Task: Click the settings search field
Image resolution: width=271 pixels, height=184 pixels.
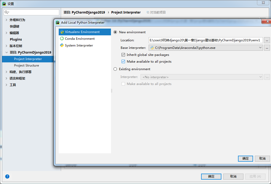Action: (31, 12)
